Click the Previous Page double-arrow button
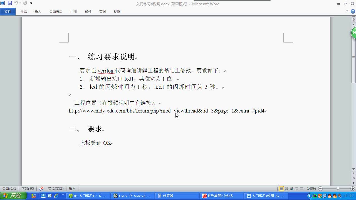Image resolution: width=356 pixels, height=200 pixels. tap(353, 174)
